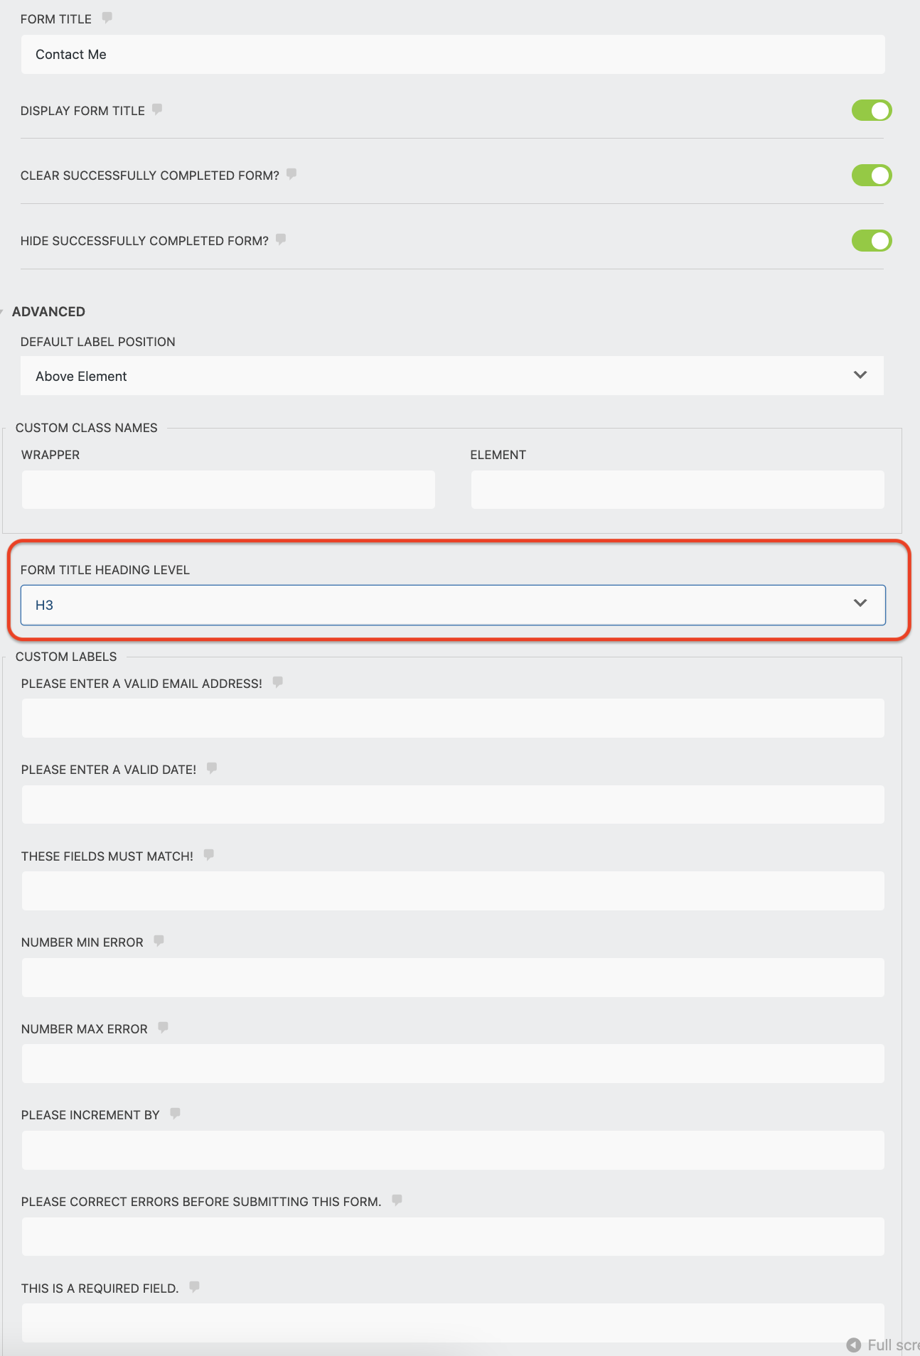Click help icon for valid date label

[x=212, y=768]
